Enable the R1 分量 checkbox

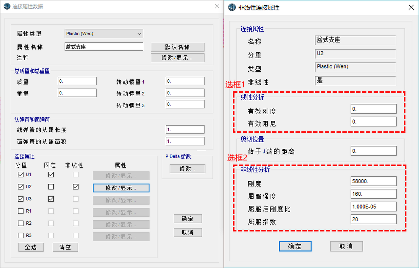pyautogui.click(x=21, y=211)
